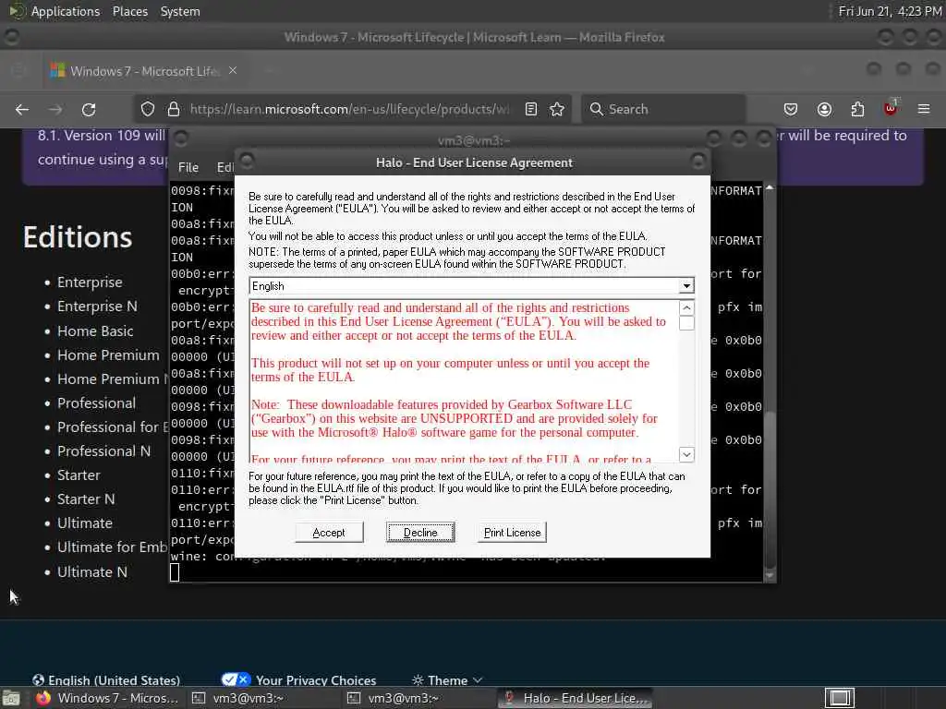Select the Windows 7 Microsoft Lifecycle tab
This screenshot has width=946, height=709.
tap(145, 71)
